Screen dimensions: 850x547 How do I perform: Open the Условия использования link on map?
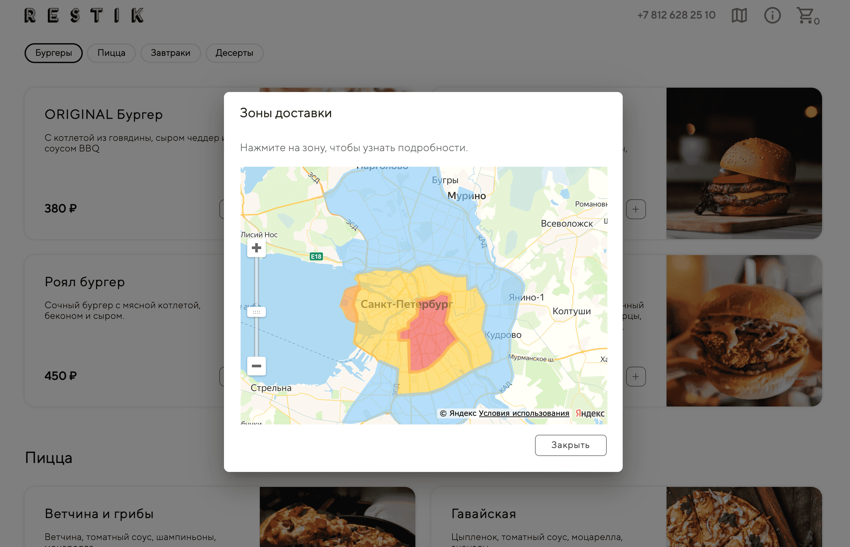coord(524,413)
